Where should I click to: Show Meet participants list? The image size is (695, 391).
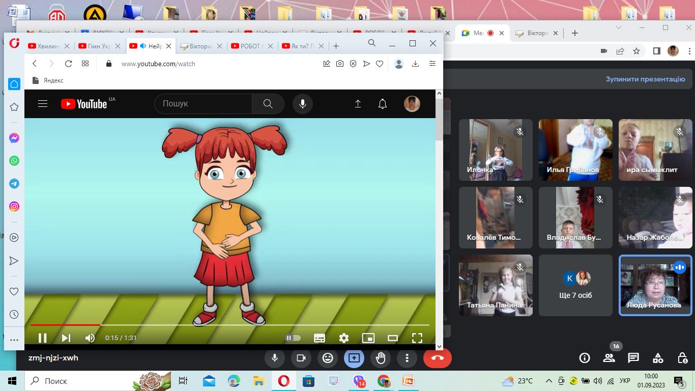tap(609, 358)
